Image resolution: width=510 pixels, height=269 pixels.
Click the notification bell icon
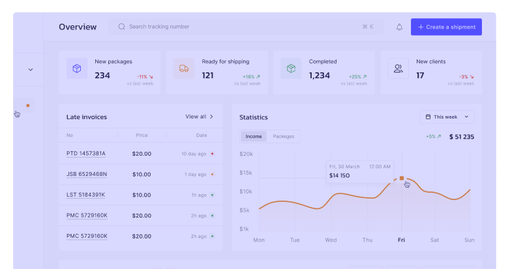(399, 27)
